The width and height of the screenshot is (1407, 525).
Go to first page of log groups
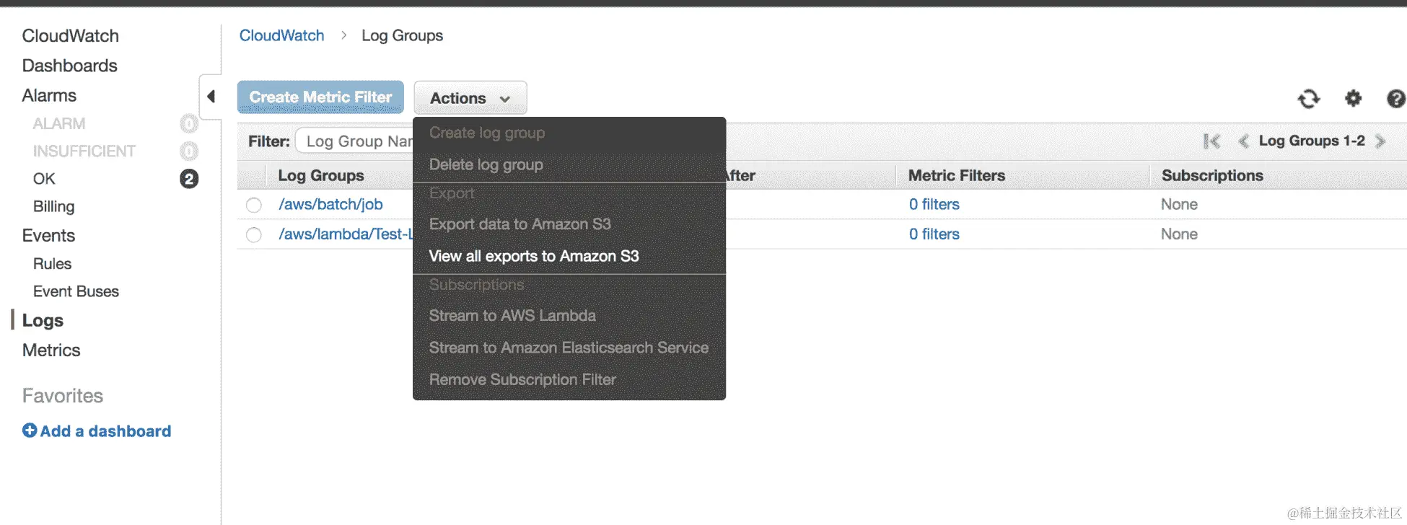pos(1211,141)
